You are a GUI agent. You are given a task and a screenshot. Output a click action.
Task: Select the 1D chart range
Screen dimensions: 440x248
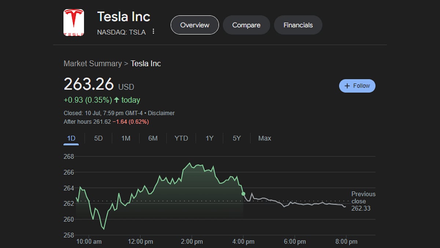71,138
